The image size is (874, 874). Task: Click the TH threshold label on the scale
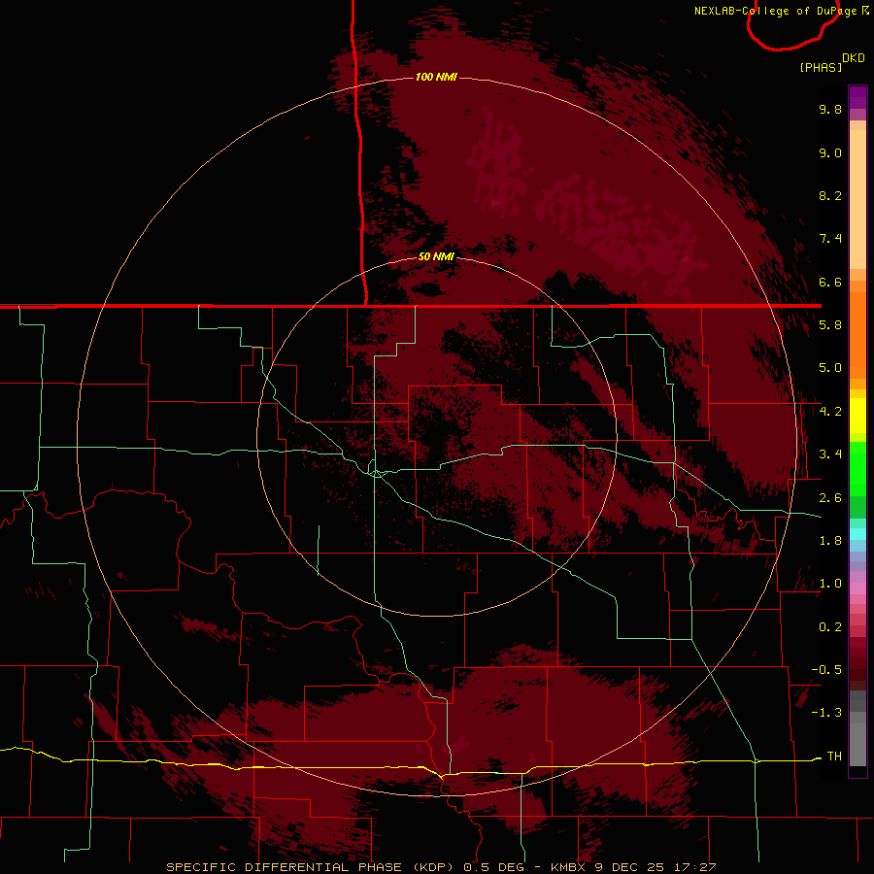(834, 756)
